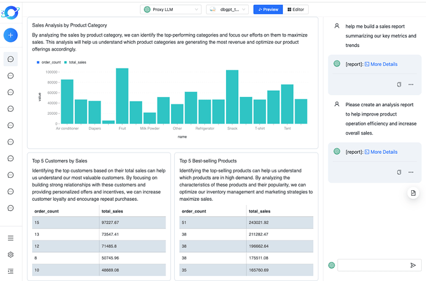
Task: Collapse the sidebar using bottom indent icon
Action: point(10,271)
